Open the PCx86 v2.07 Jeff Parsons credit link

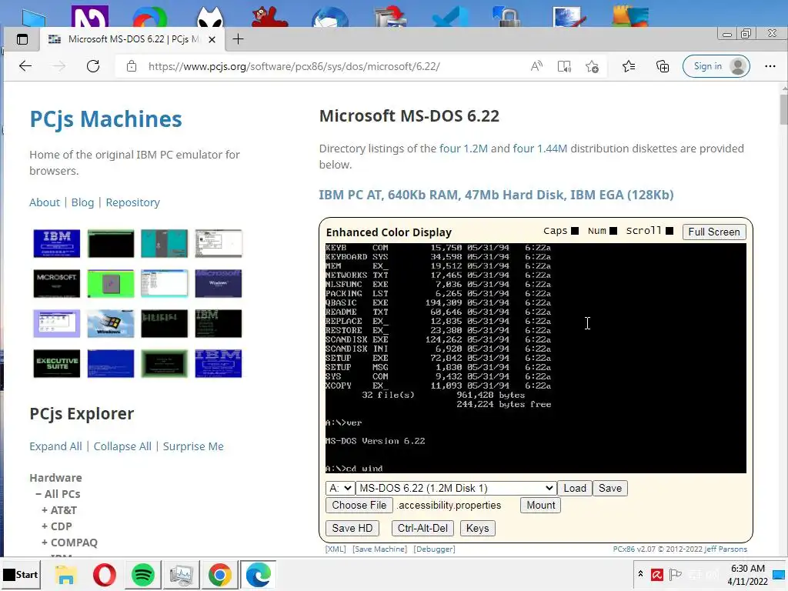click(x=680, y=549)
